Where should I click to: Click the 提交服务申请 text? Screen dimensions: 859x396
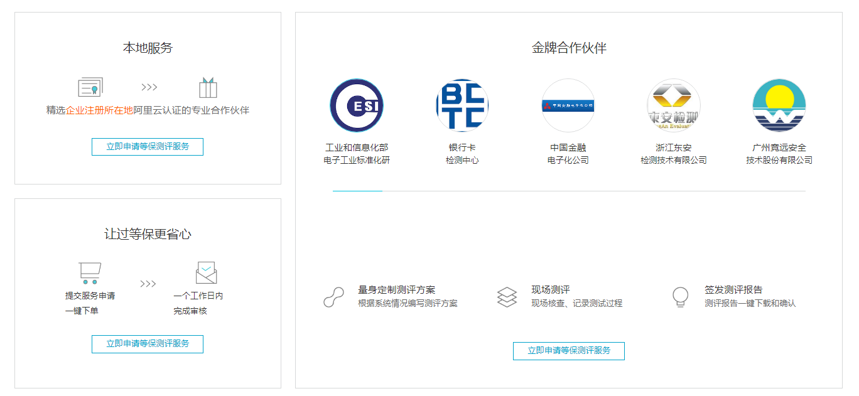pyautogui.click(x=90, y=296)
